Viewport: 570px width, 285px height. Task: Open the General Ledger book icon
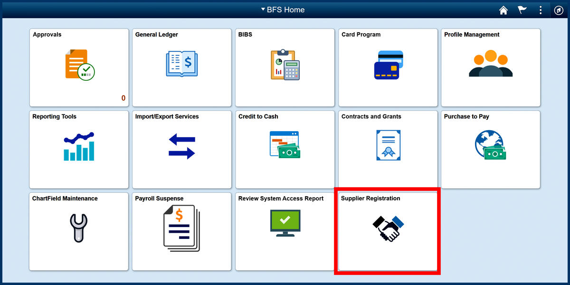click(x=182, y=65)
